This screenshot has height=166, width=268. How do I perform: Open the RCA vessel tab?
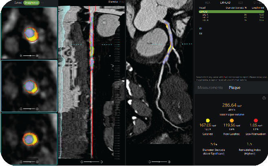point(208,2)
